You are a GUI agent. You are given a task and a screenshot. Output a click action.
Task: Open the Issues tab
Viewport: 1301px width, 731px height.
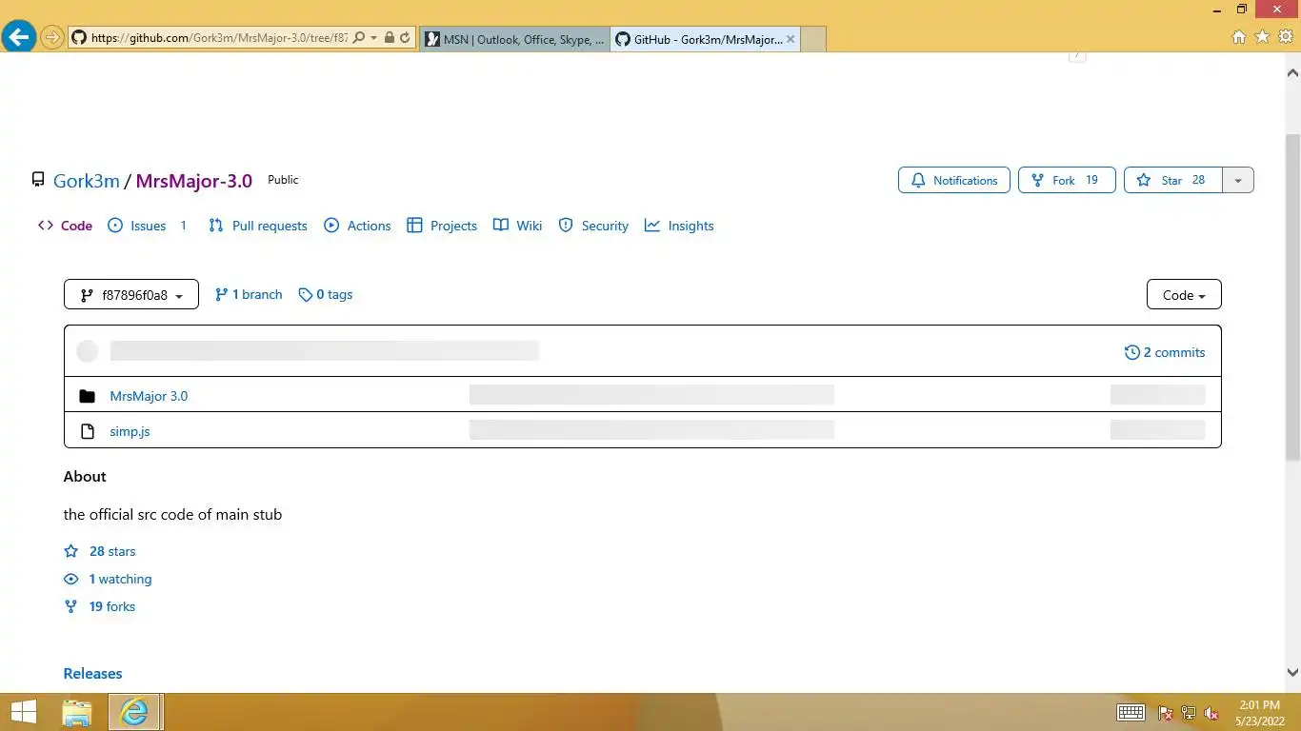[148, 226]
